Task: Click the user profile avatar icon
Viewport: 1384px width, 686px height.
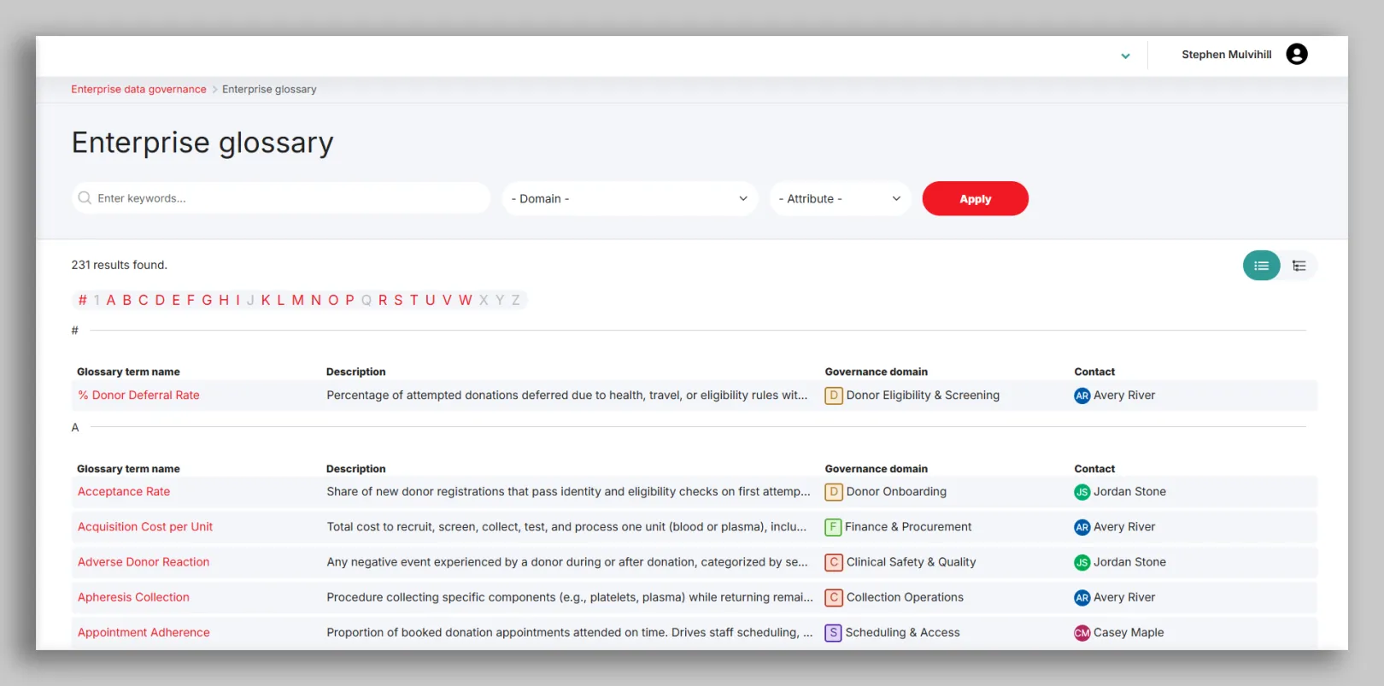Action: coord(1296,55)
